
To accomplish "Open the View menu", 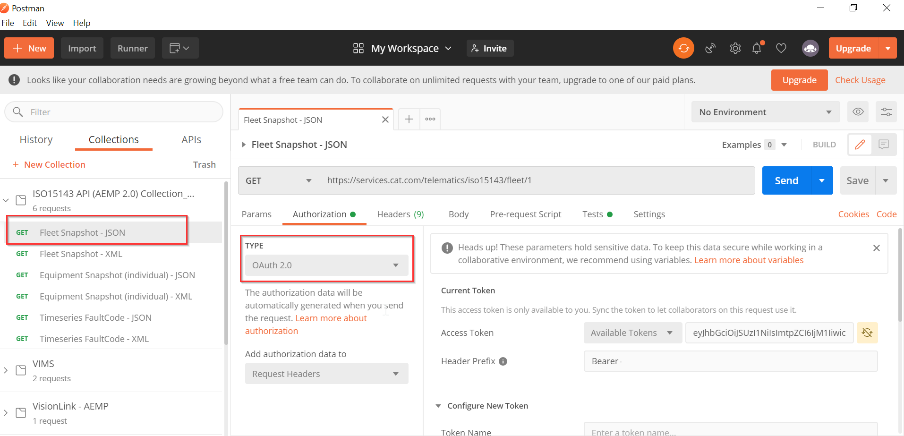I will [x=55, y=23].
